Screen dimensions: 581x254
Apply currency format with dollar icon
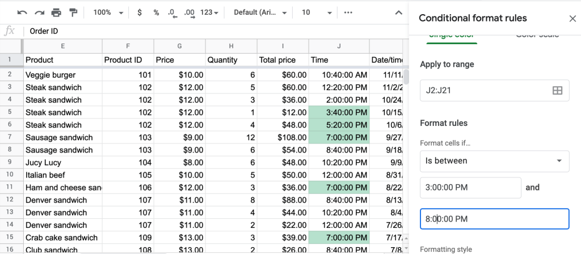click(x=140, y=12)
